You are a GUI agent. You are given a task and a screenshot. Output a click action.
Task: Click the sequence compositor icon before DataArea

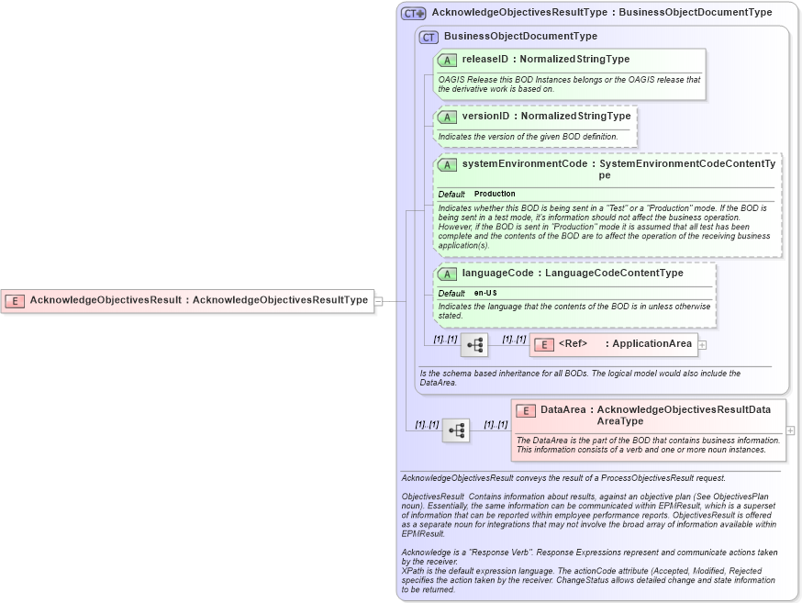[454, 430]
